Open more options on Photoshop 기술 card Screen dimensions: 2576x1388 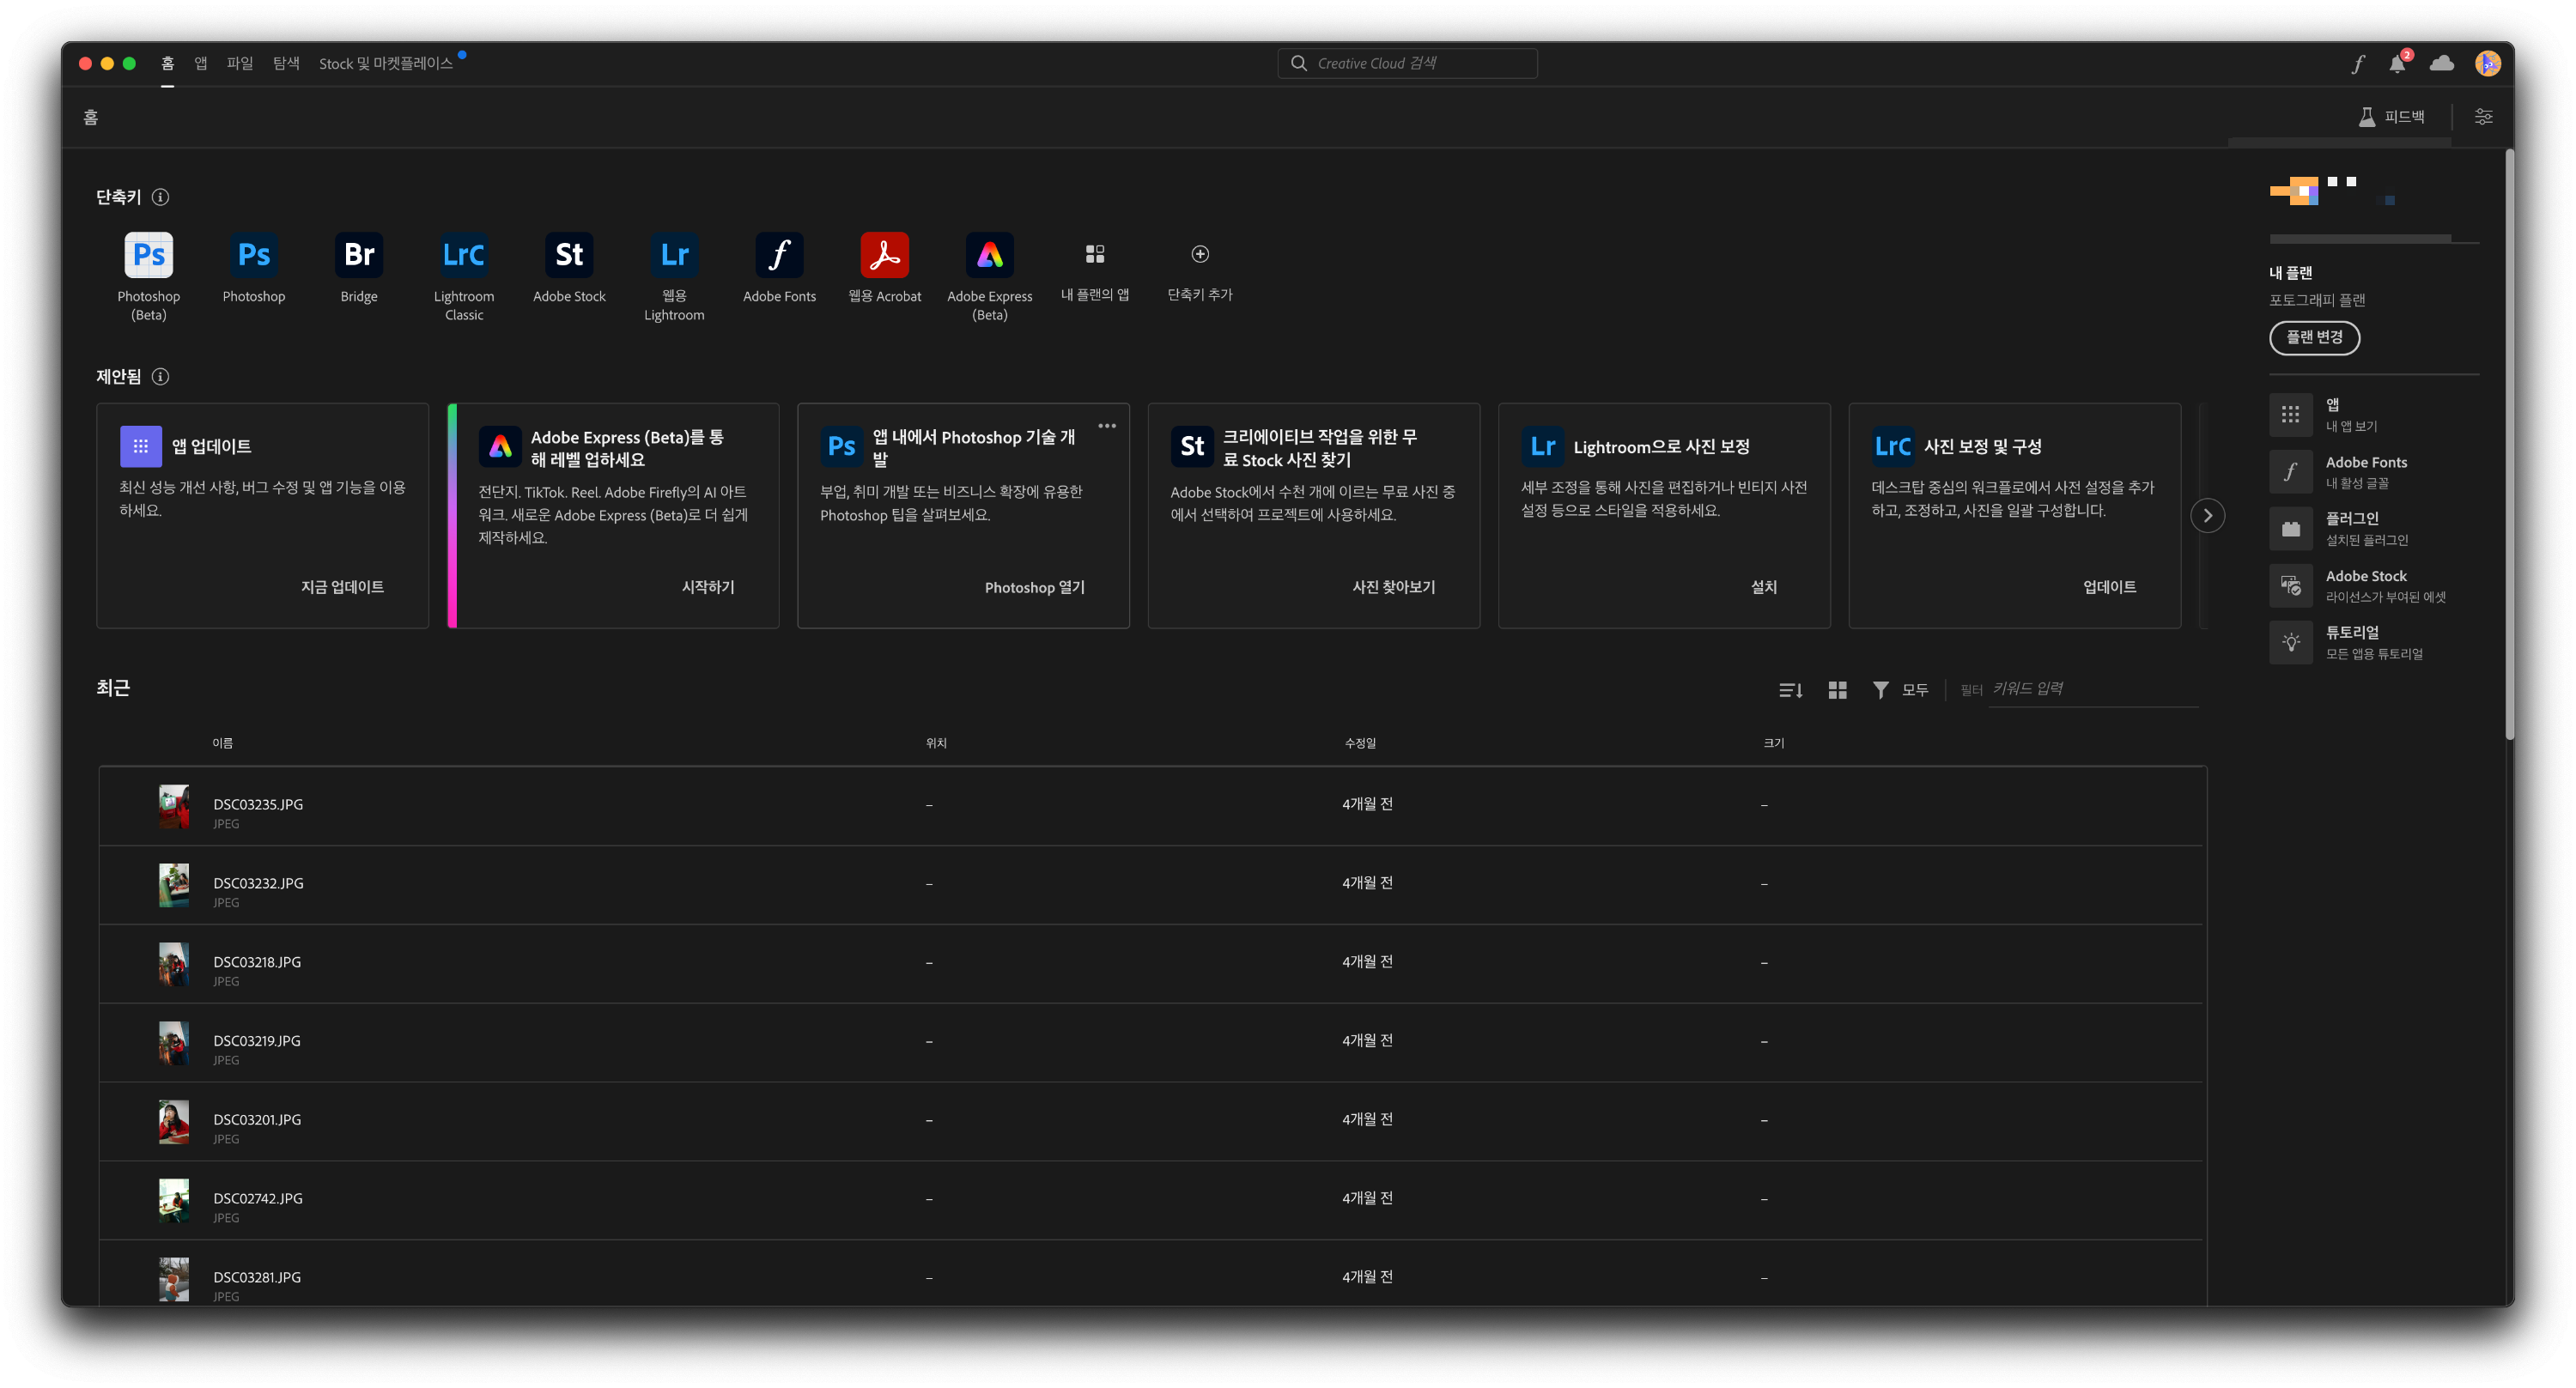[1107, 426]
